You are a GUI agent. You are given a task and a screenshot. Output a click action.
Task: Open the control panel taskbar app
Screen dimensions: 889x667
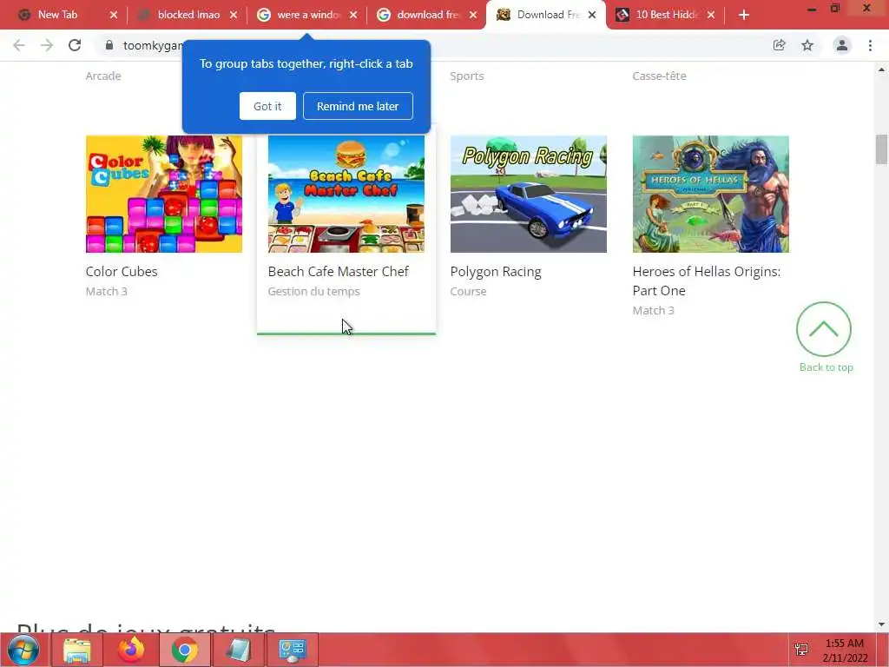pyautogui.click(x=293, y=650)
